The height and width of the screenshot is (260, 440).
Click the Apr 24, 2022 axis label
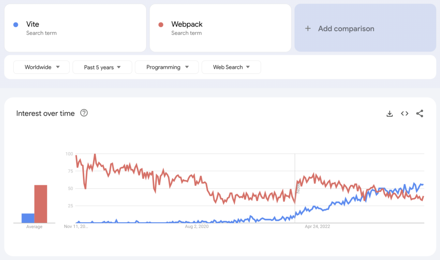pyautogui.click(x=317, y=226)
